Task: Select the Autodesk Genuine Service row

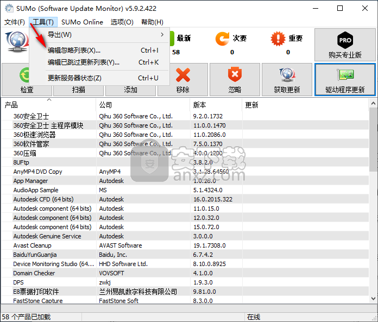Action: point(185,236)
